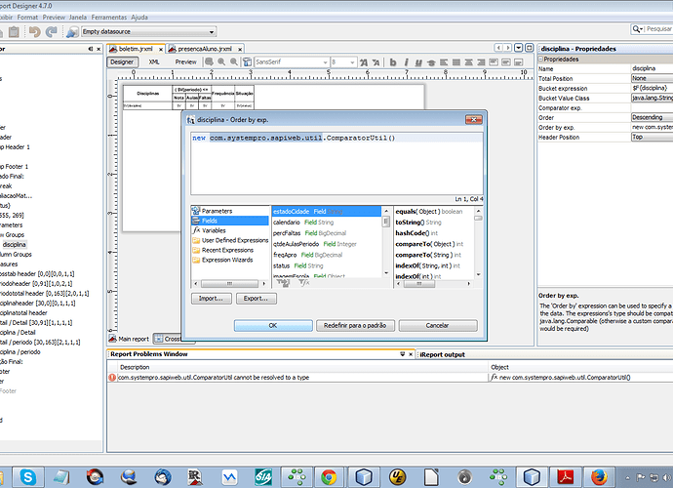
Task: Toggle the Designer view button
Action: click(122, 61)
